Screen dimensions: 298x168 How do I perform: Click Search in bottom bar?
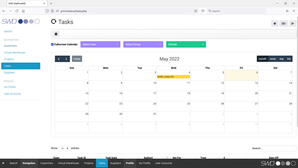tap(14, 163)
